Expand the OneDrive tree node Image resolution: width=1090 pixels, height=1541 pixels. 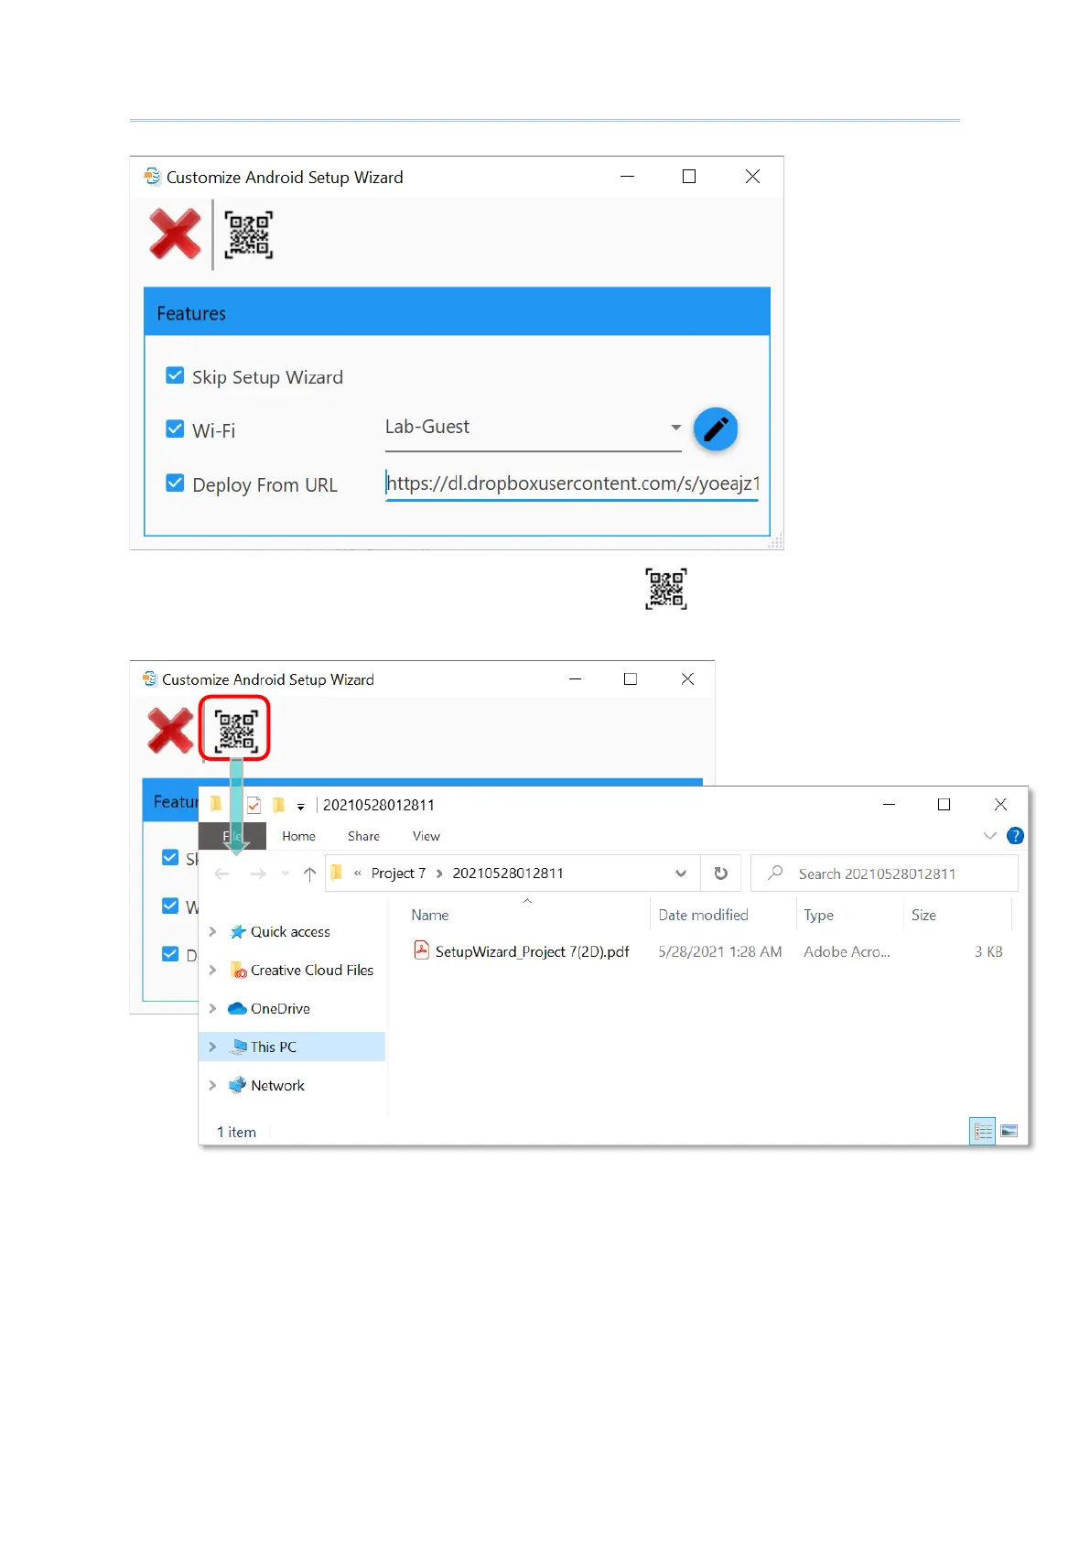212,1008
